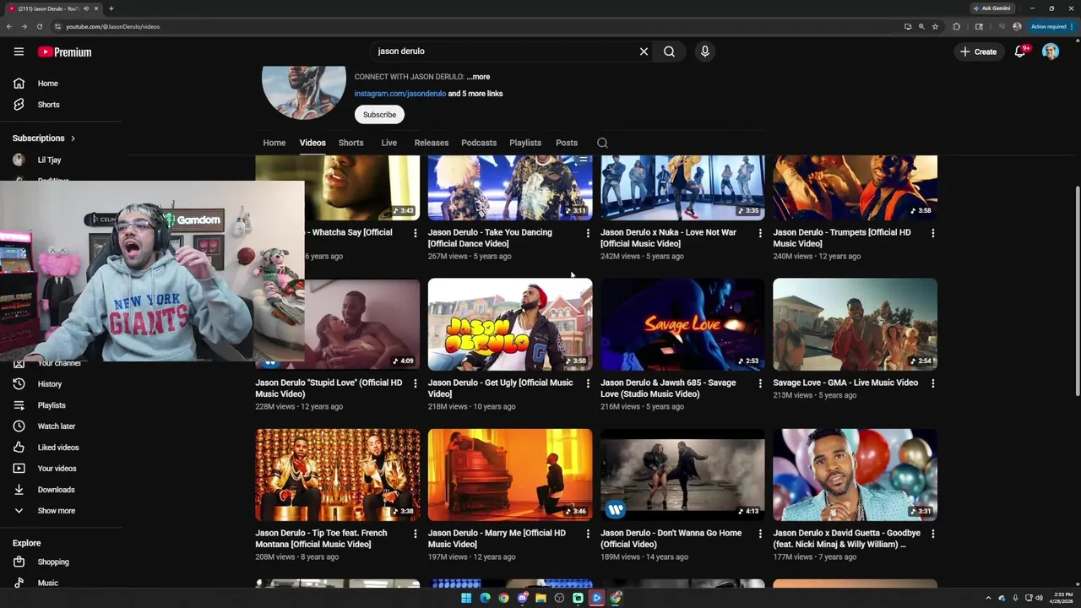1081x608 pixels.
Task: Open options for Get Ugly video
Action: (x=588, y=383)
